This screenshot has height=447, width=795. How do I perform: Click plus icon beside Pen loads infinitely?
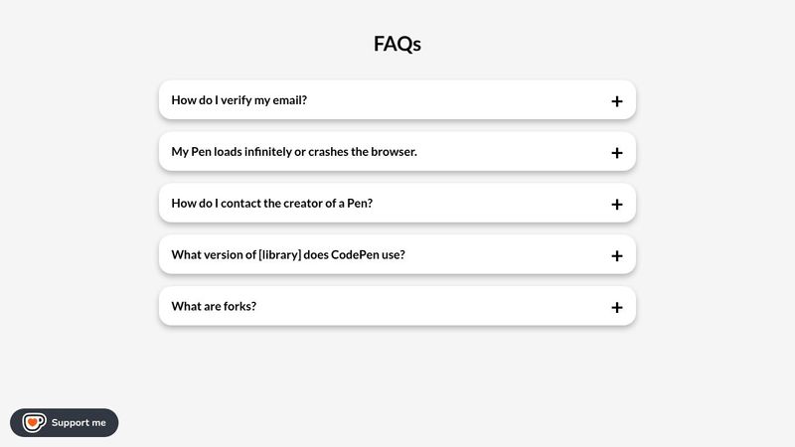point(616,153)
